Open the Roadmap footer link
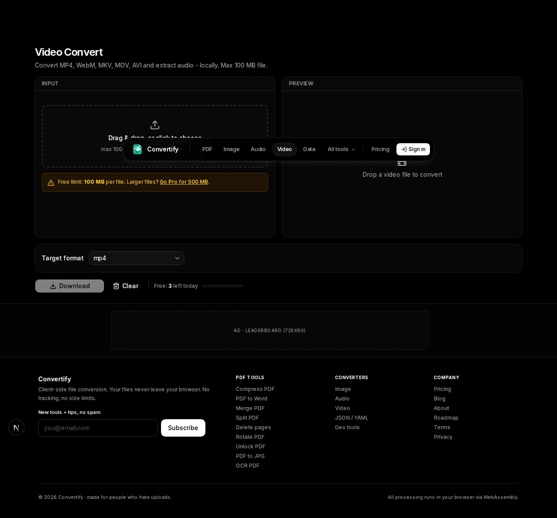Screen dimensions: 557x518 tap(446, 418)
